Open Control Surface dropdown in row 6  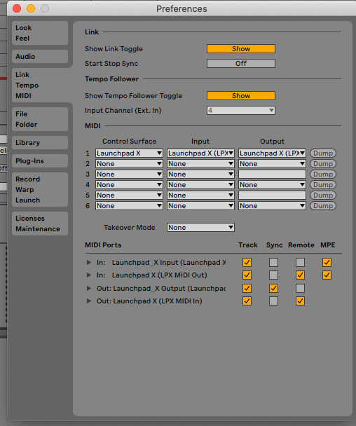[129, 206]
